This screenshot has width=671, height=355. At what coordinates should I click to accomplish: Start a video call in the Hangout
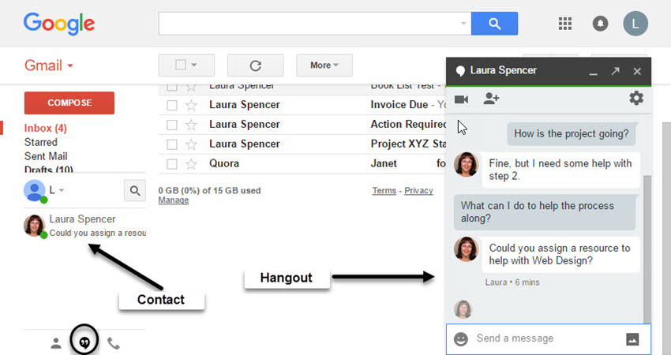(x=461, y=99)
